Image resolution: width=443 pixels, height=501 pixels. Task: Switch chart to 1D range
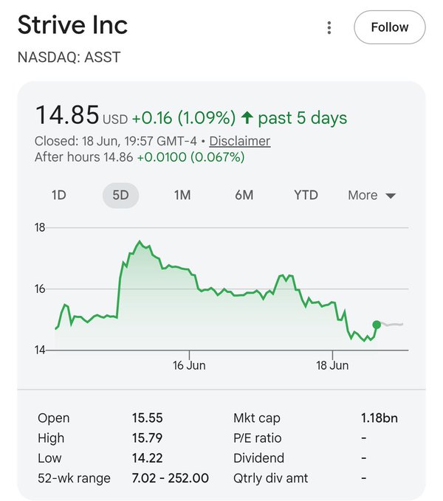(59, 196)
